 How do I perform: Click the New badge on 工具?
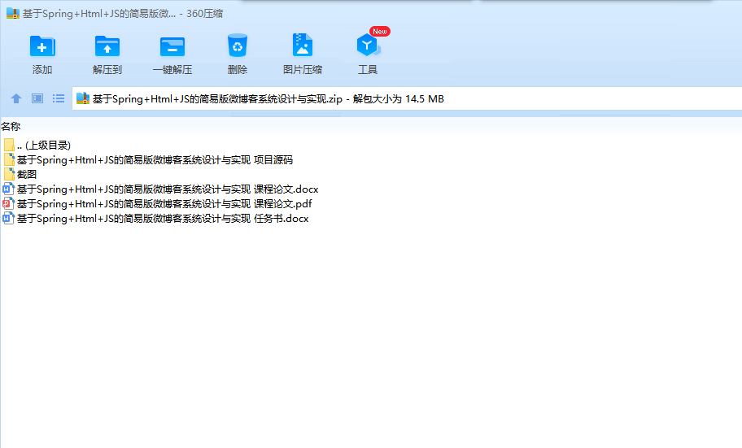[x=379, y=31]
